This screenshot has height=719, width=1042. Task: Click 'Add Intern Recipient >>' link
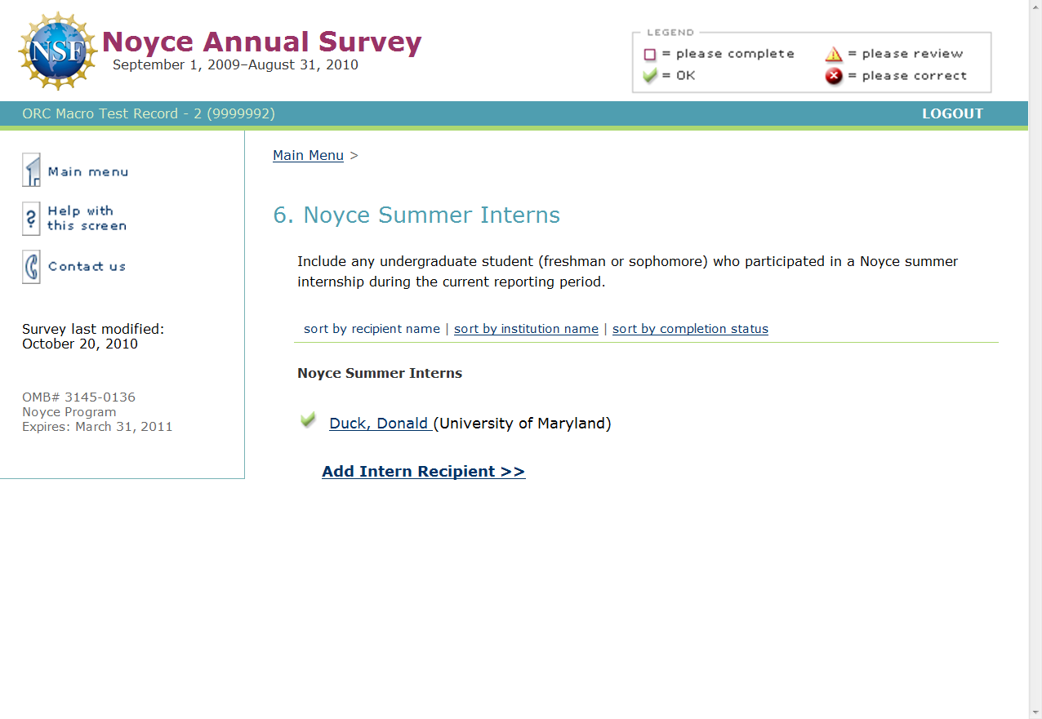point(424,471)
